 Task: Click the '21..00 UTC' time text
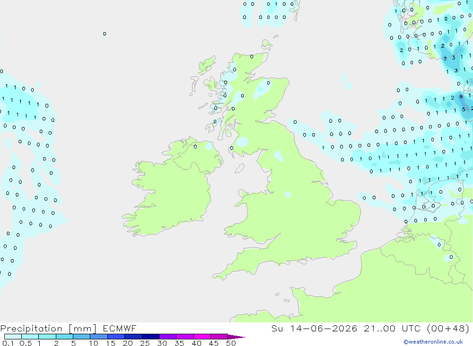pos(392,328)
